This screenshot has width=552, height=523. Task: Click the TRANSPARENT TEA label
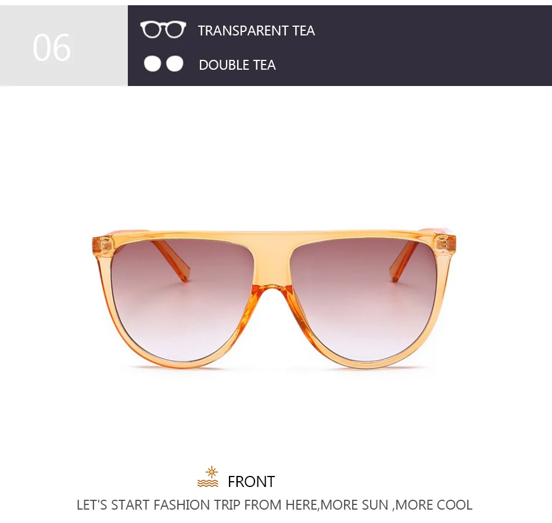(256, 31)
